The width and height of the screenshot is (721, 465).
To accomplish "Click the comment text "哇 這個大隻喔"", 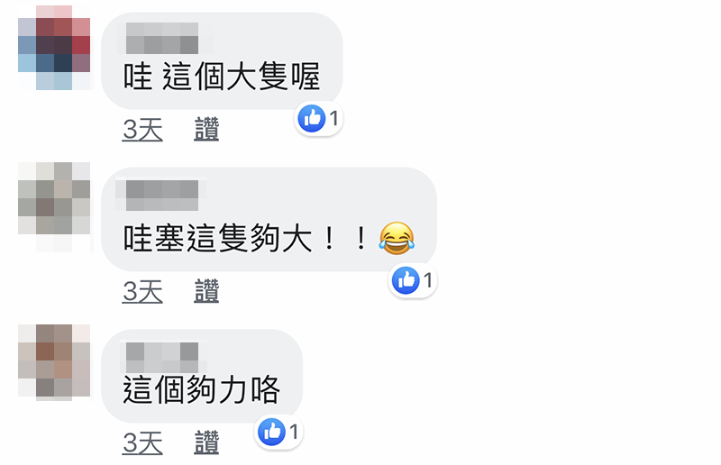I will 222,77.
